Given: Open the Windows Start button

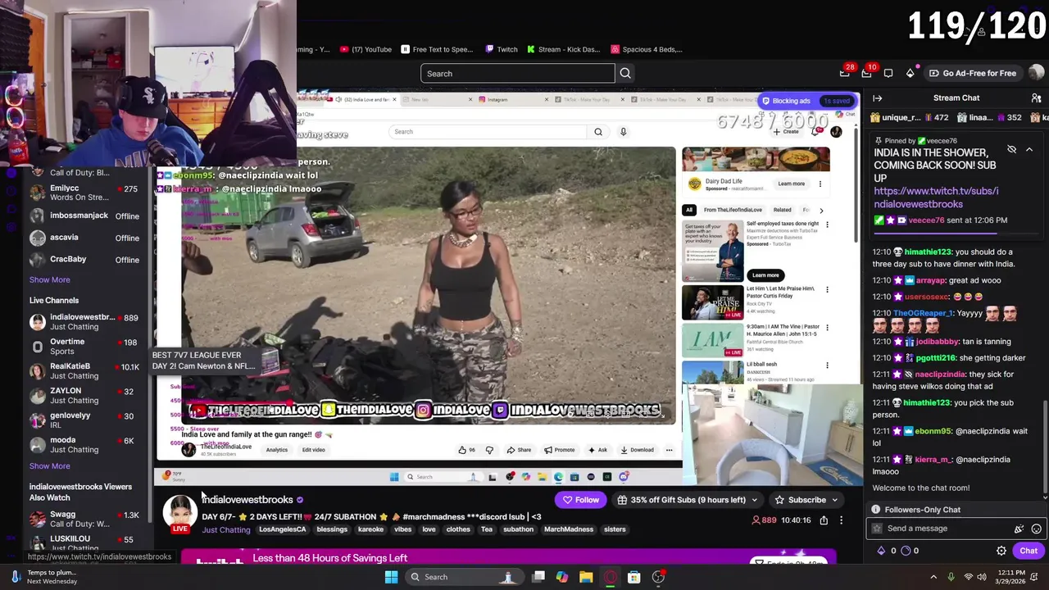Looking at the screenshot, I should (x=391, y=577).
